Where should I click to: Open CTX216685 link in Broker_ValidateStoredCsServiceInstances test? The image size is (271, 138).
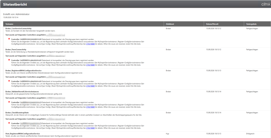coord(91,107)
